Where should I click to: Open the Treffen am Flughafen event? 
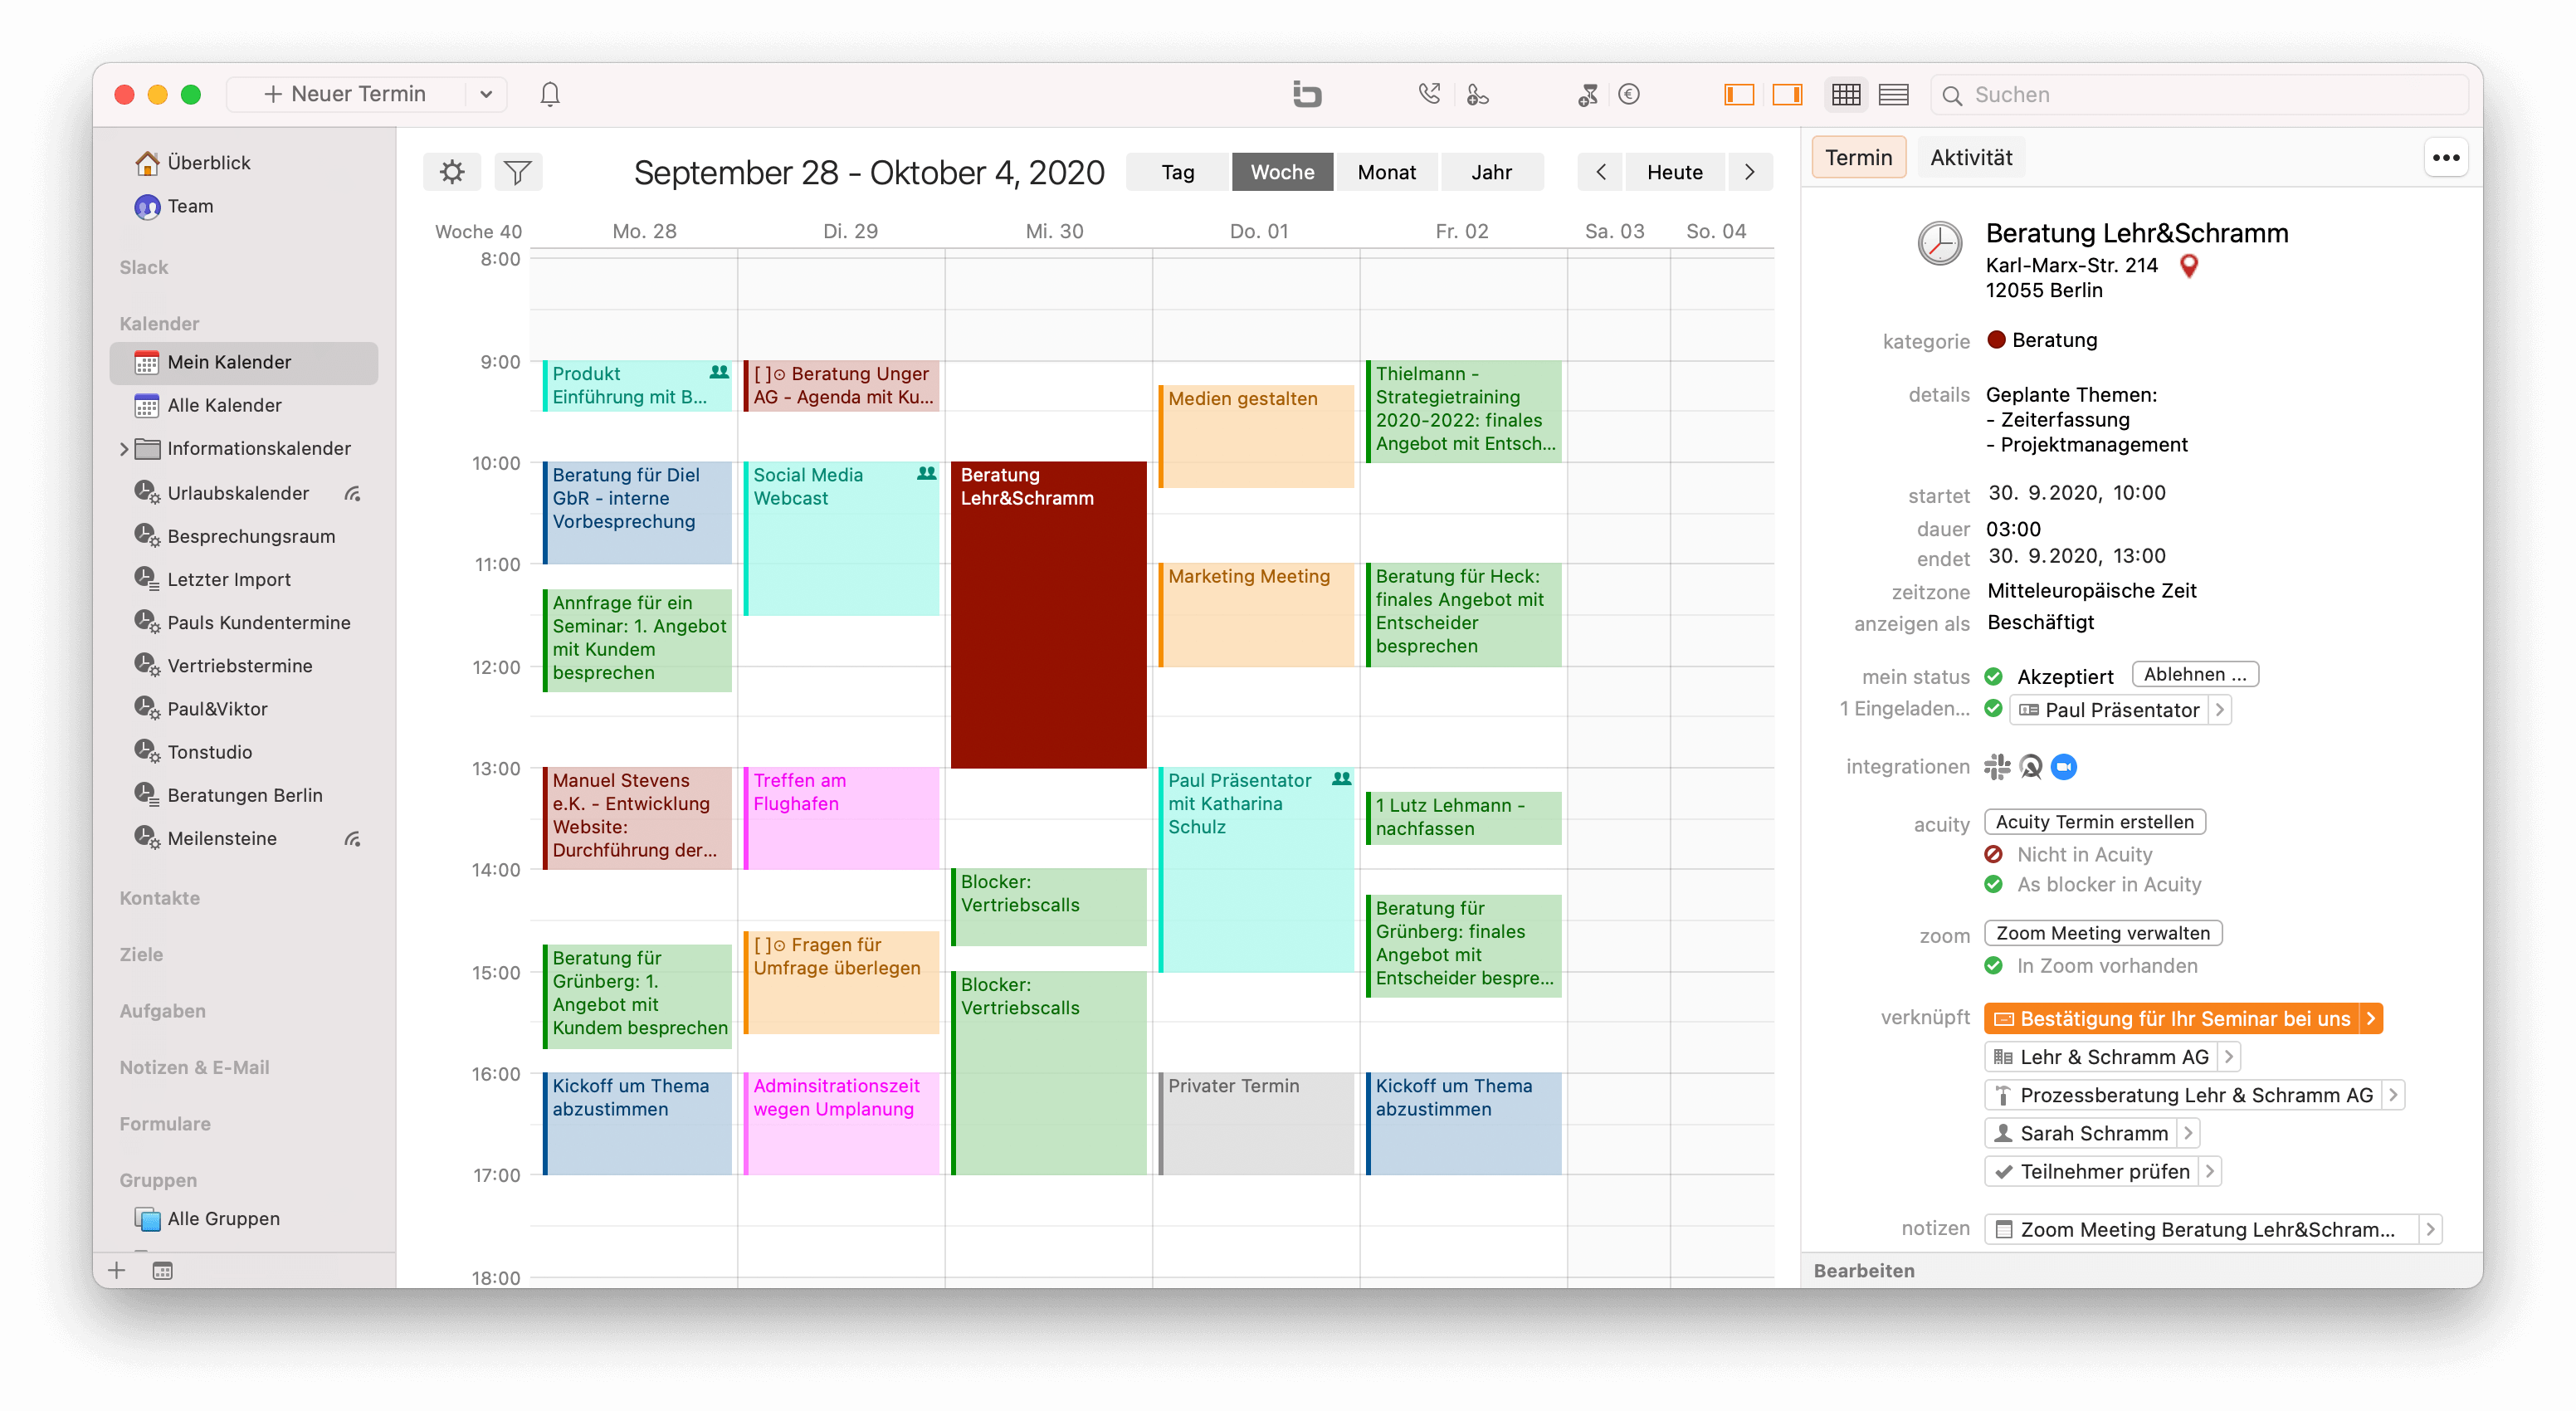[x=841, y=818]
